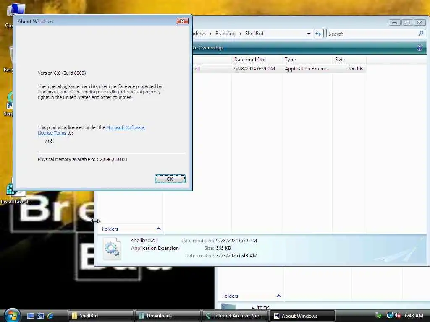Click Show Desktop quick launch icon
Image resolution: width=430 pixels, height=322 pixels.
(x=30, y=316)
